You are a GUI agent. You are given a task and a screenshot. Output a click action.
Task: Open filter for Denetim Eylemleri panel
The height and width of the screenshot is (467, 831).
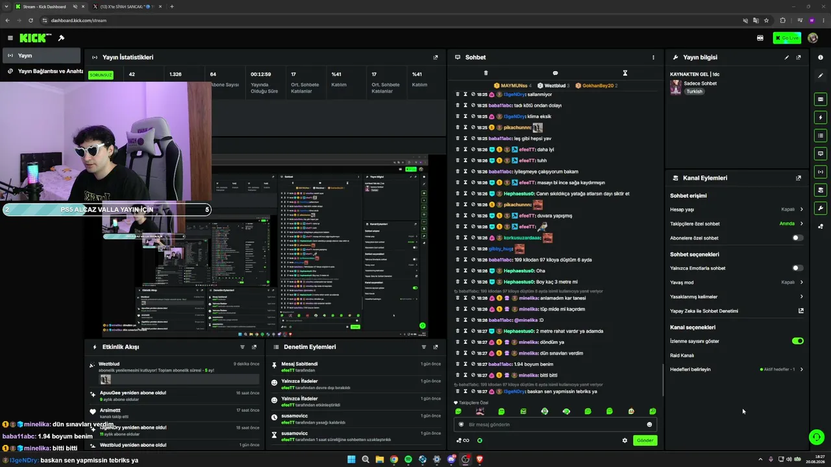[x=424, y=347]
